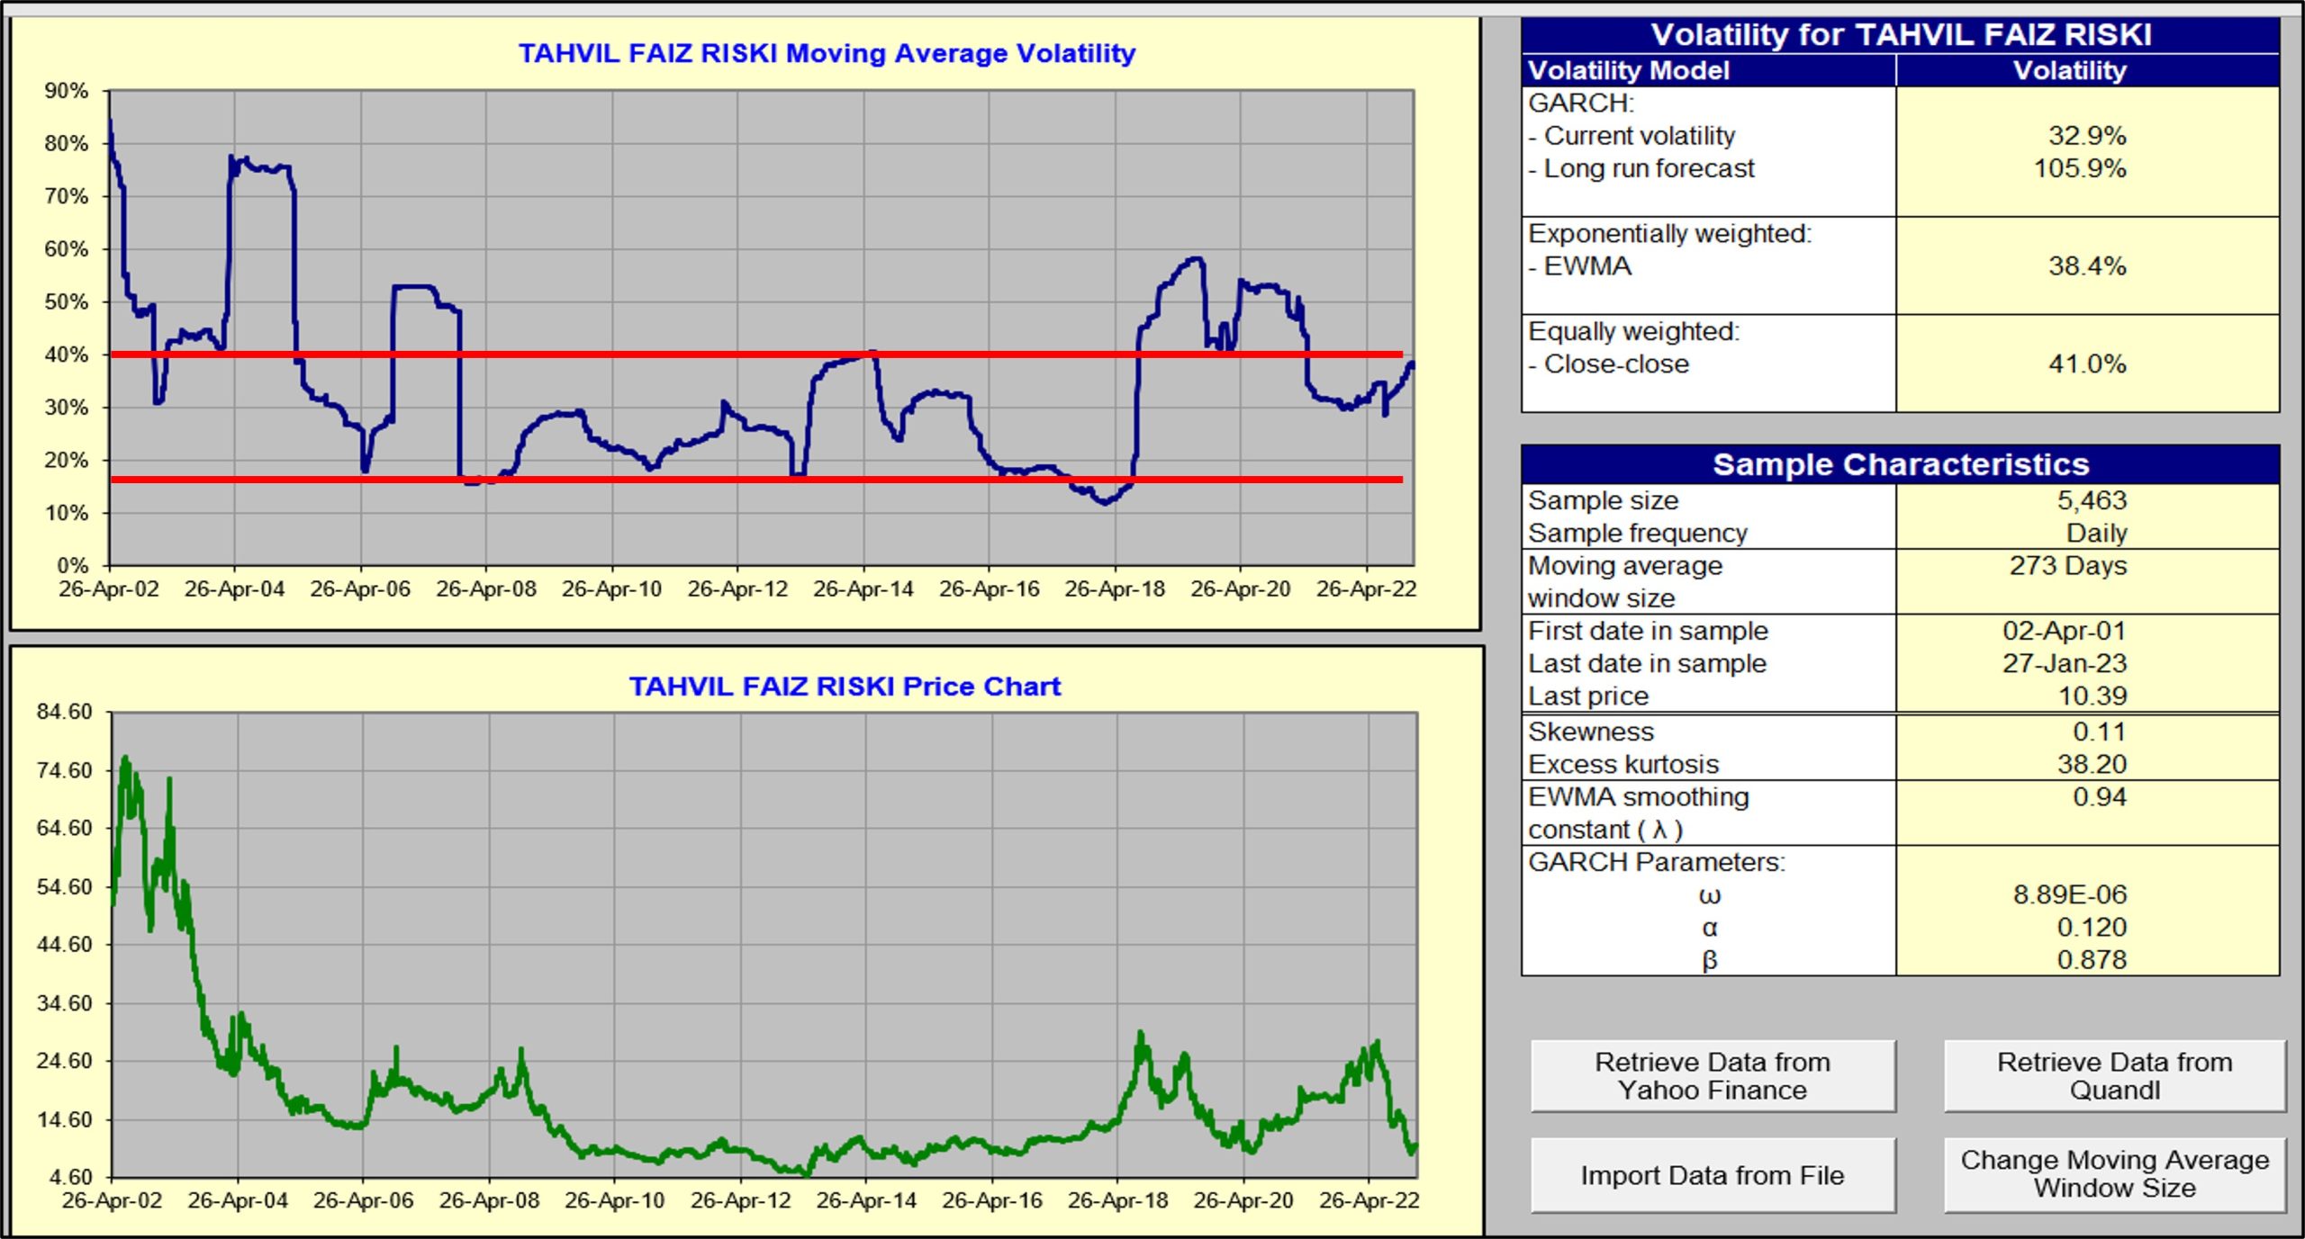Select GARCH omega value 8.89E-06
This screenshot has height=1239, width=2305.
click(2070, 894)
